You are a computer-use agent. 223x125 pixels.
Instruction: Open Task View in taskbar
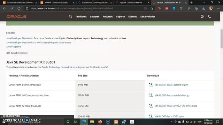(76, 122)
